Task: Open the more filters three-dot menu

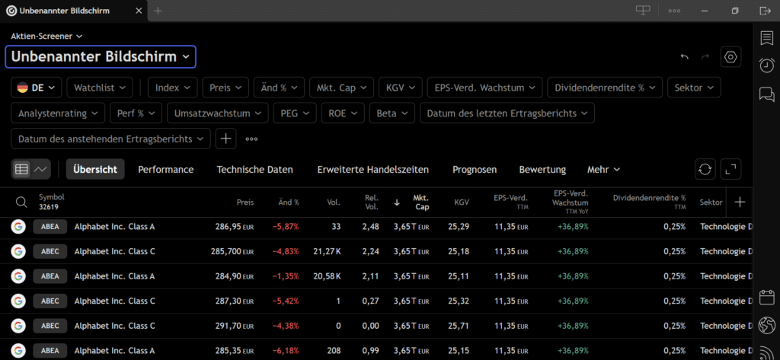Action: pos(251,139)
